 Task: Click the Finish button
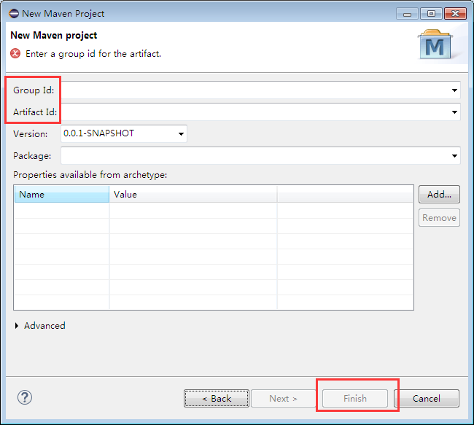tap(355, 399)
